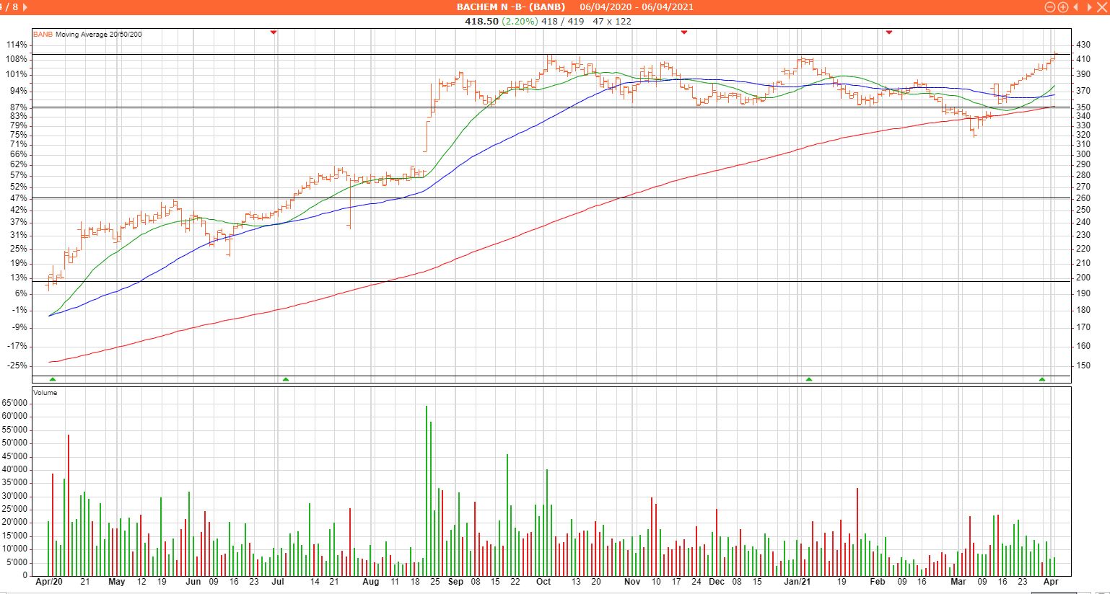Go to next chart after 4 / 8
This screenshot has height=594, width=1110.
pos(26,7)
